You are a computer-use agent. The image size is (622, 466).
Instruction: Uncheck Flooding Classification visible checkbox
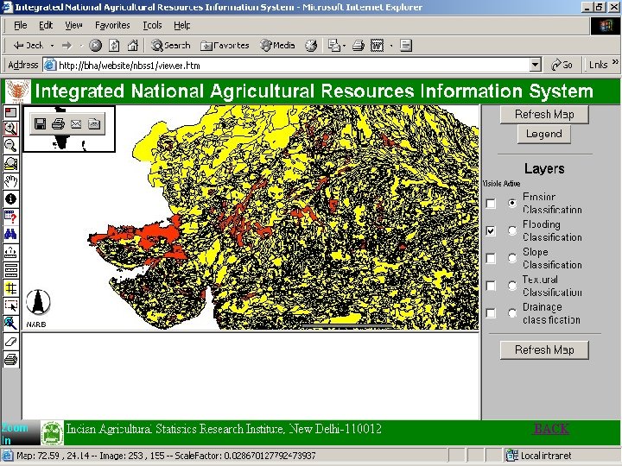coord(491,230)
